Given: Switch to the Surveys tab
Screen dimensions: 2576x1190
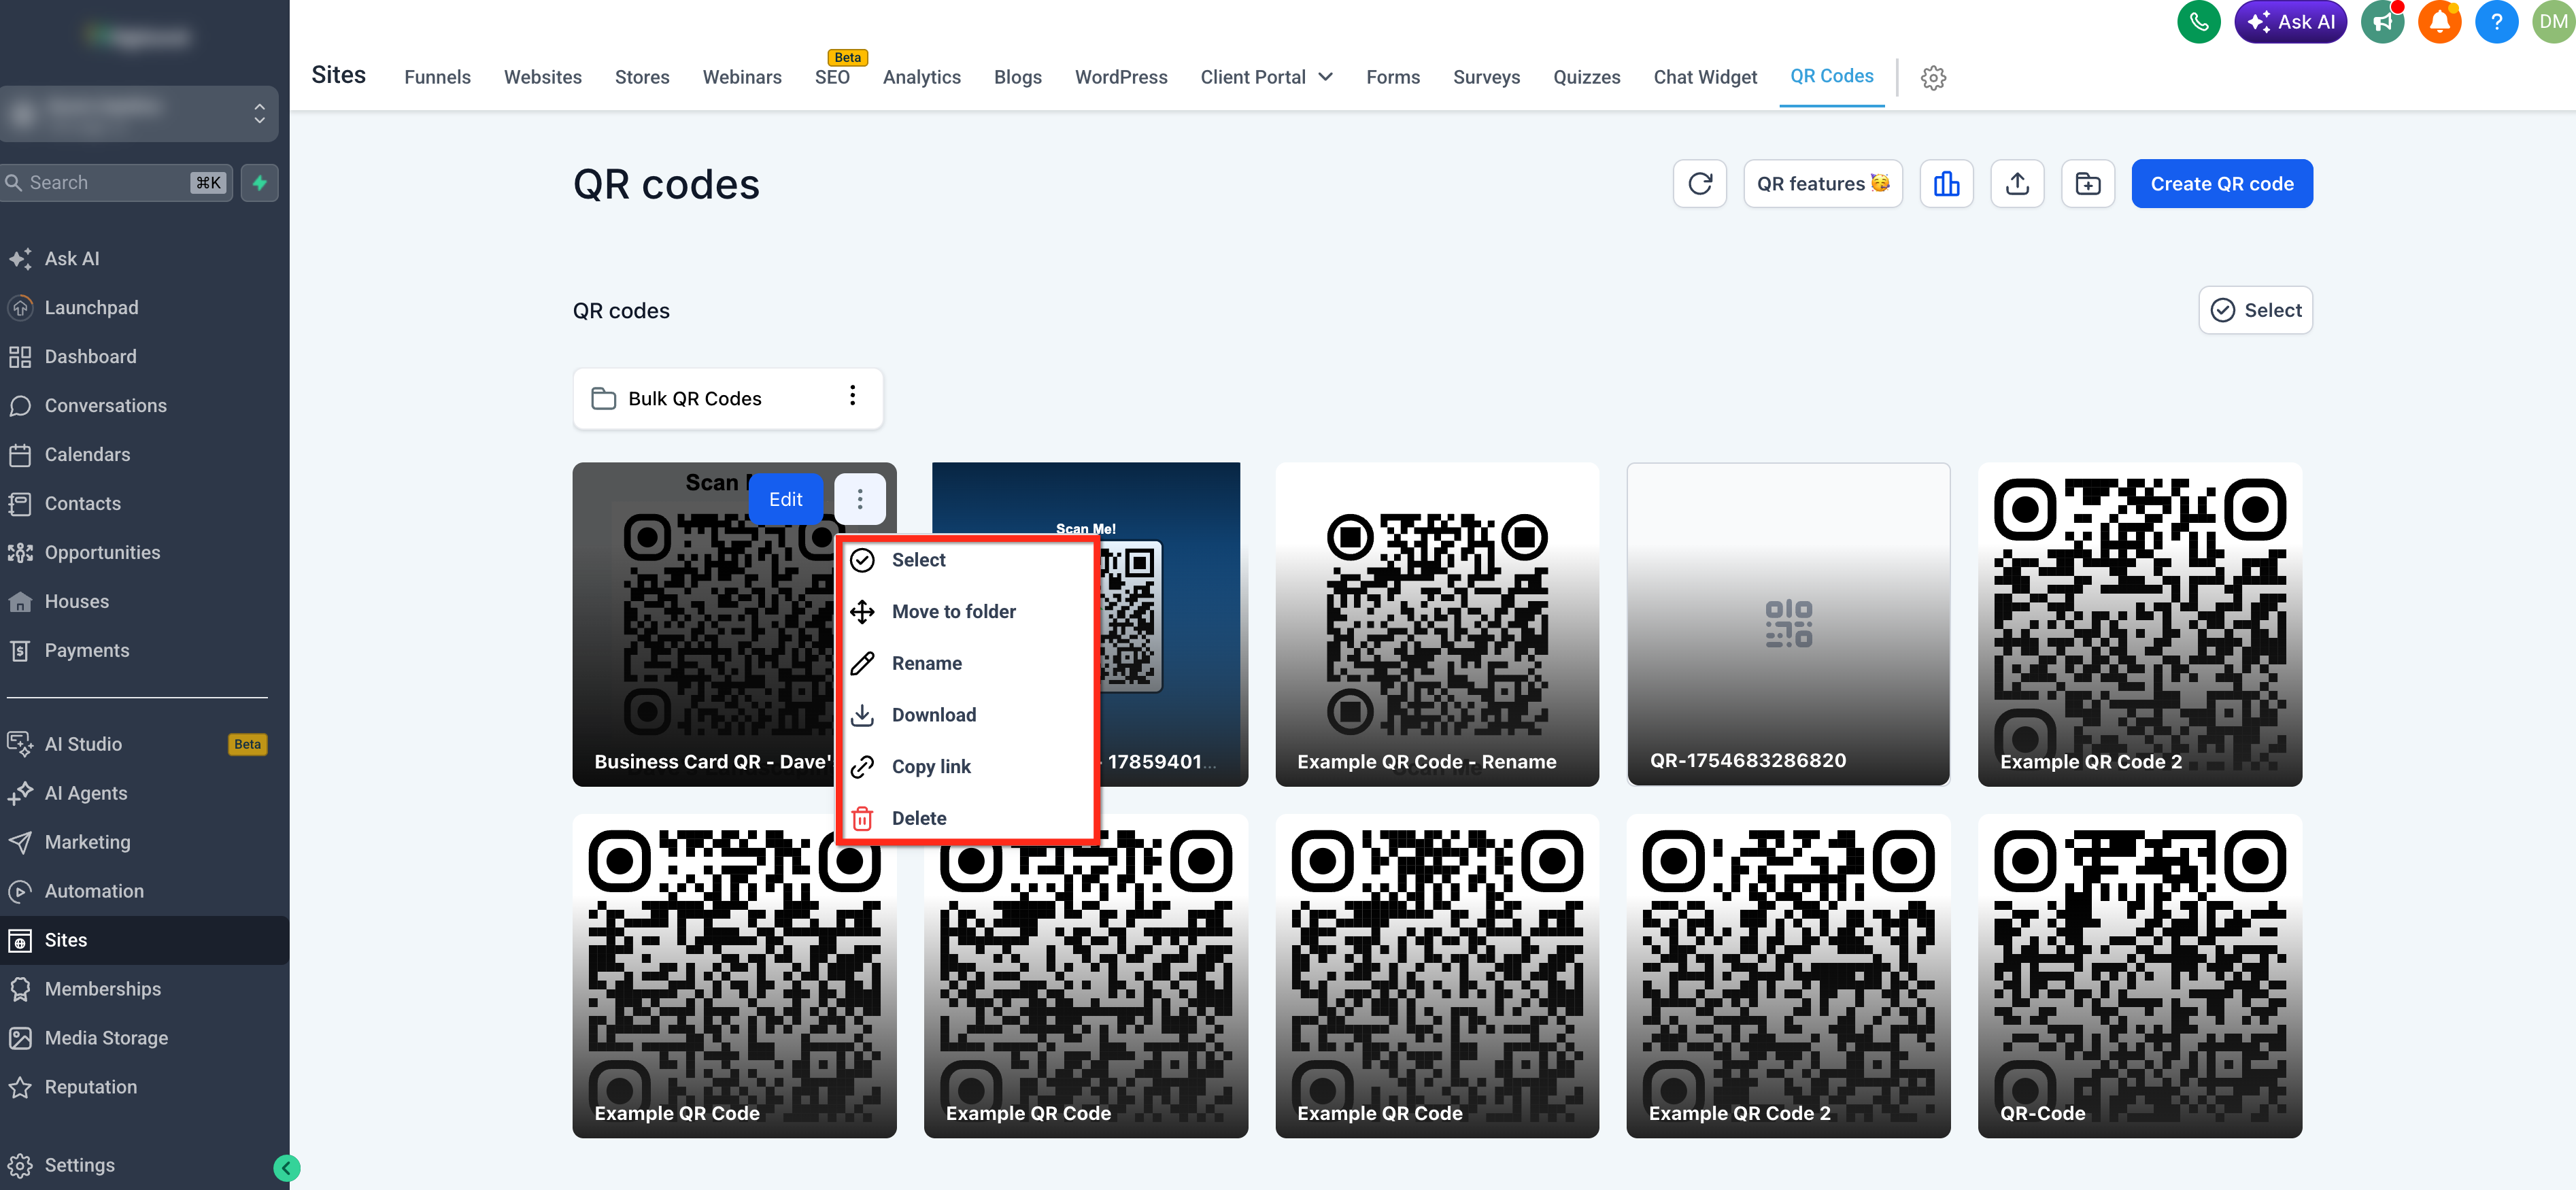Looking at the screenshot, I should click(1486, 77).
